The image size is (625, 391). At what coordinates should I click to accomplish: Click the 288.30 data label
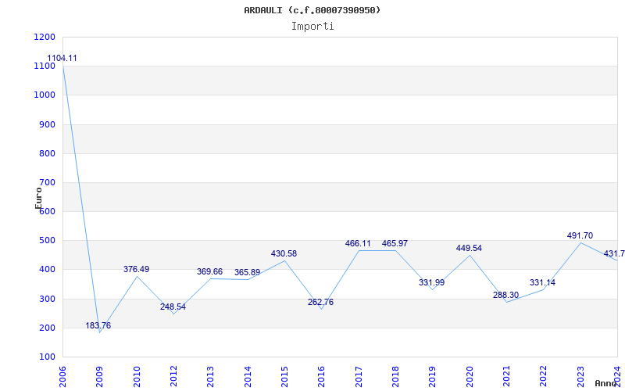505,295
